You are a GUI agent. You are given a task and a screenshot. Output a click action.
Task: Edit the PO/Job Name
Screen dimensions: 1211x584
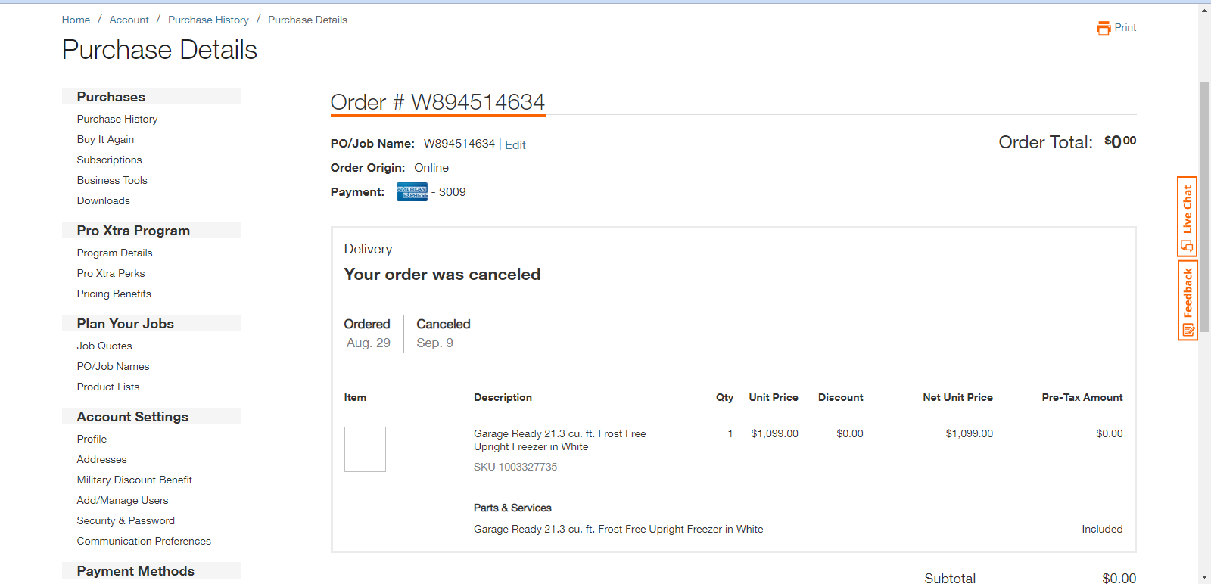tap(515, 144)
